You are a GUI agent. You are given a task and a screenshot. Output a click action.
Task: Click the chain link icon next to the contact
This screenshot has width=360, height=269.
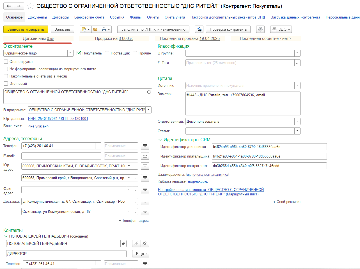pyautogui.click(x=136, y=243)
